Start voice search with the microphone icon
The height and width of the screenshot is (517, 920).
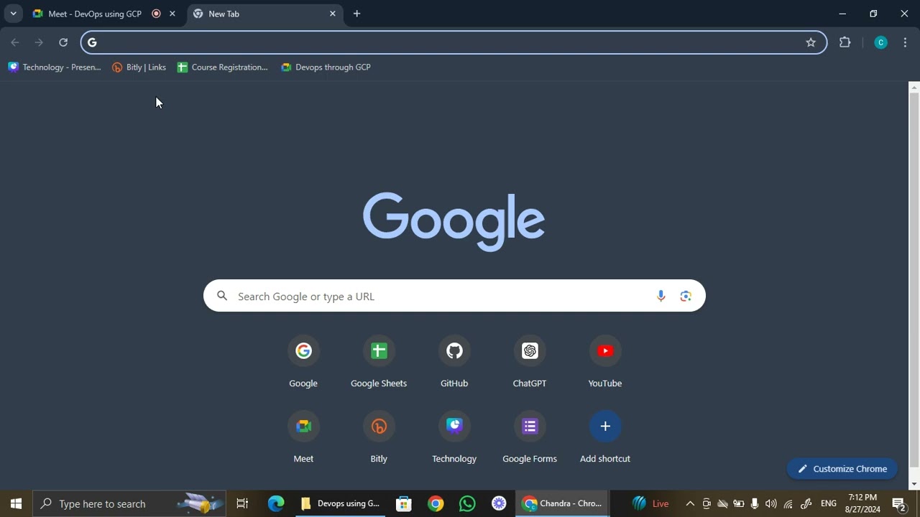(661, 296)
